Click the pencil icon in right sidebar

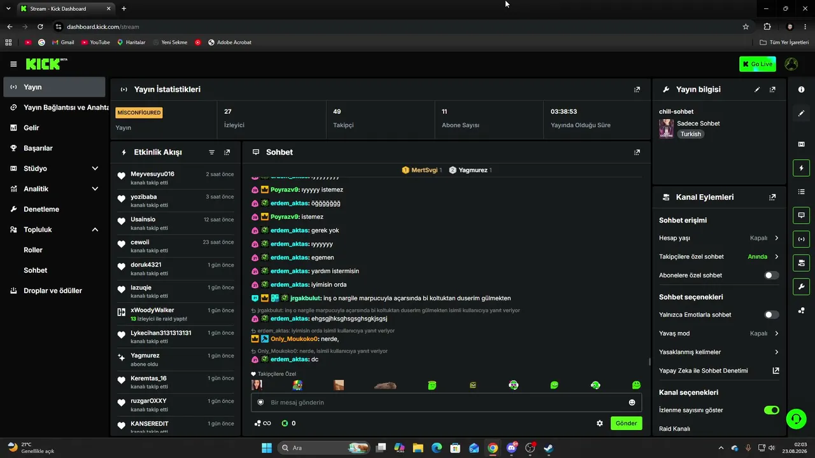pyautogui.click(x=801, y=113)
